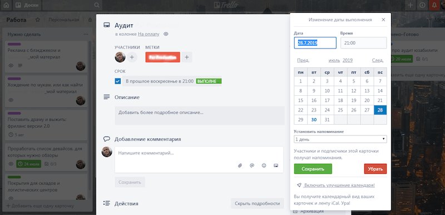Screen dimensions: 445x215
Task: Open the Trello home icon
Action: (6, 5)
